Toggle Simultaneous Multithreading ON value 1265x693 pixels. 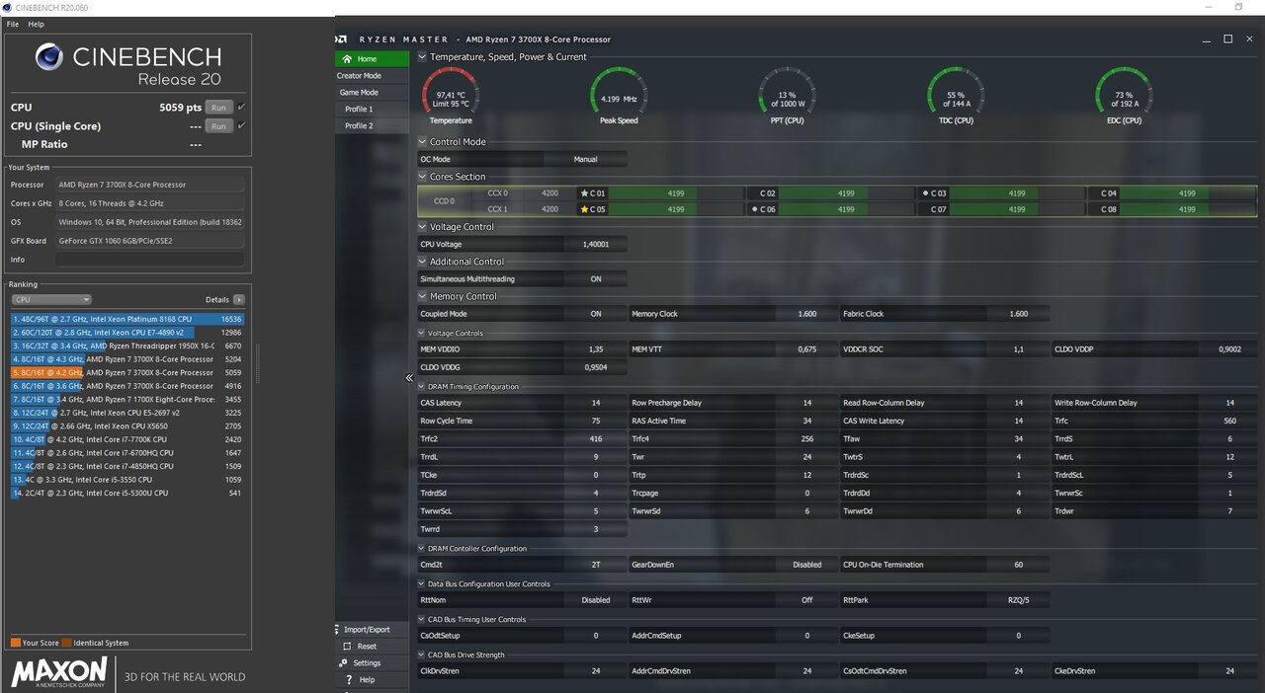tap(596, 279)
